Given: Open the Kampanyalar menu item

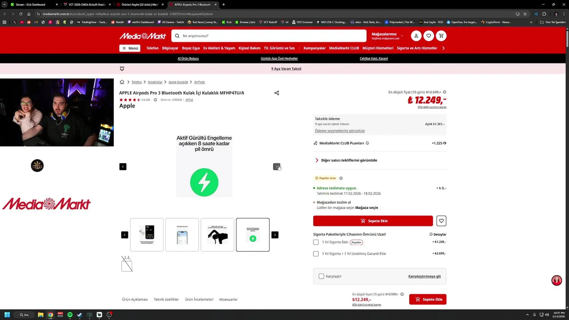Looking at the screenshot, I should tap(315, 48).
